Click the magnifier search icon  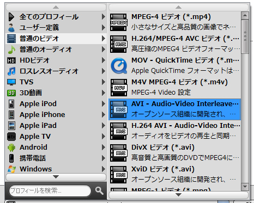(x=99, y=190)
